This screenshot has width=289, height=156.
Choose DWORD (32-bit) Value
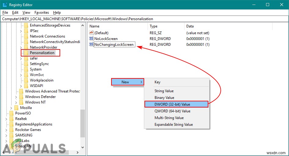(x=176, y=104)
